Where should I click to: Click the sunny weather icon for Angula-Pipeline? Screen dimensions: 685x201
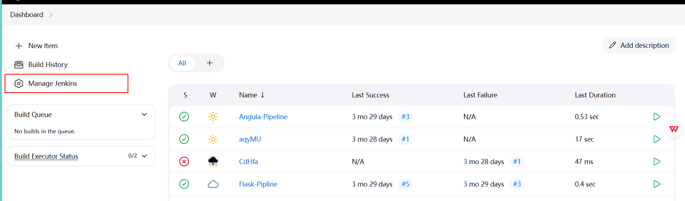pyautogui.click(x=213, y=117)
